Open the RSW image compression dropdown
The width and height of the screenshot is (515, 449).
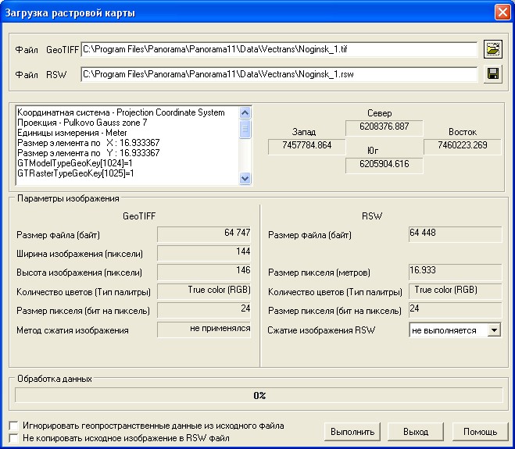coord(493,330)
